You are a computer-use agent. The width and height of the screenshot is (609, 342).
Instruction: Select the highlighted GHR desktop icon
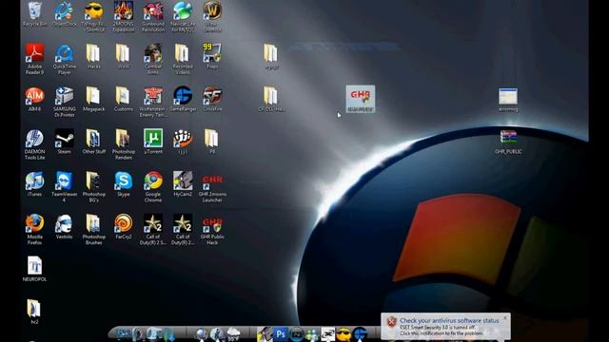[361, 99]
